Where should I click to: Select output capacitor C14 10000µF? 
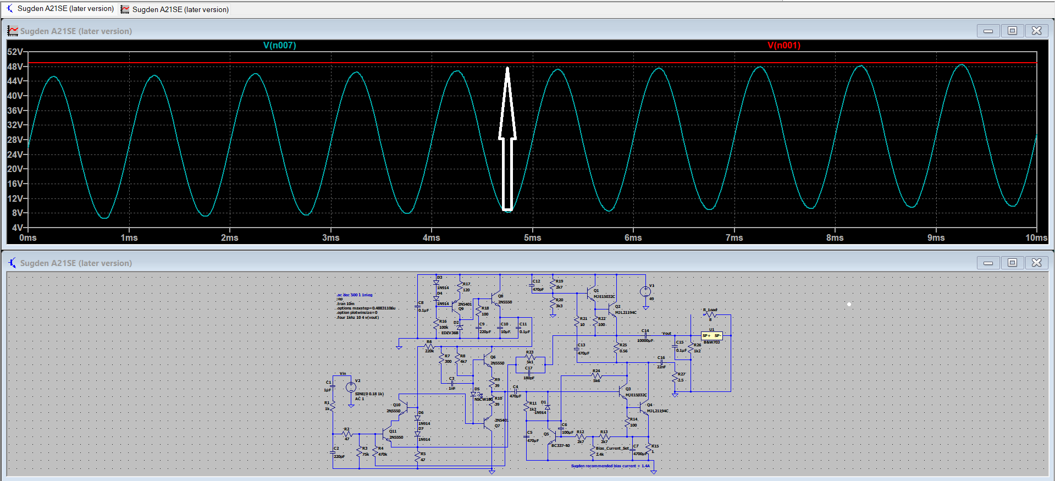[645, 335]
